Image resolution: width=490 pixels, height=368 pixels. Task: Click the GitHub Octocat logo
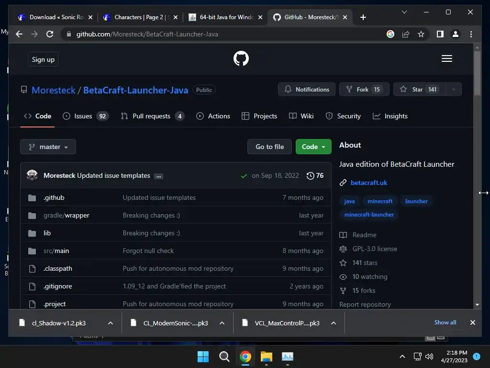[241, 58]
